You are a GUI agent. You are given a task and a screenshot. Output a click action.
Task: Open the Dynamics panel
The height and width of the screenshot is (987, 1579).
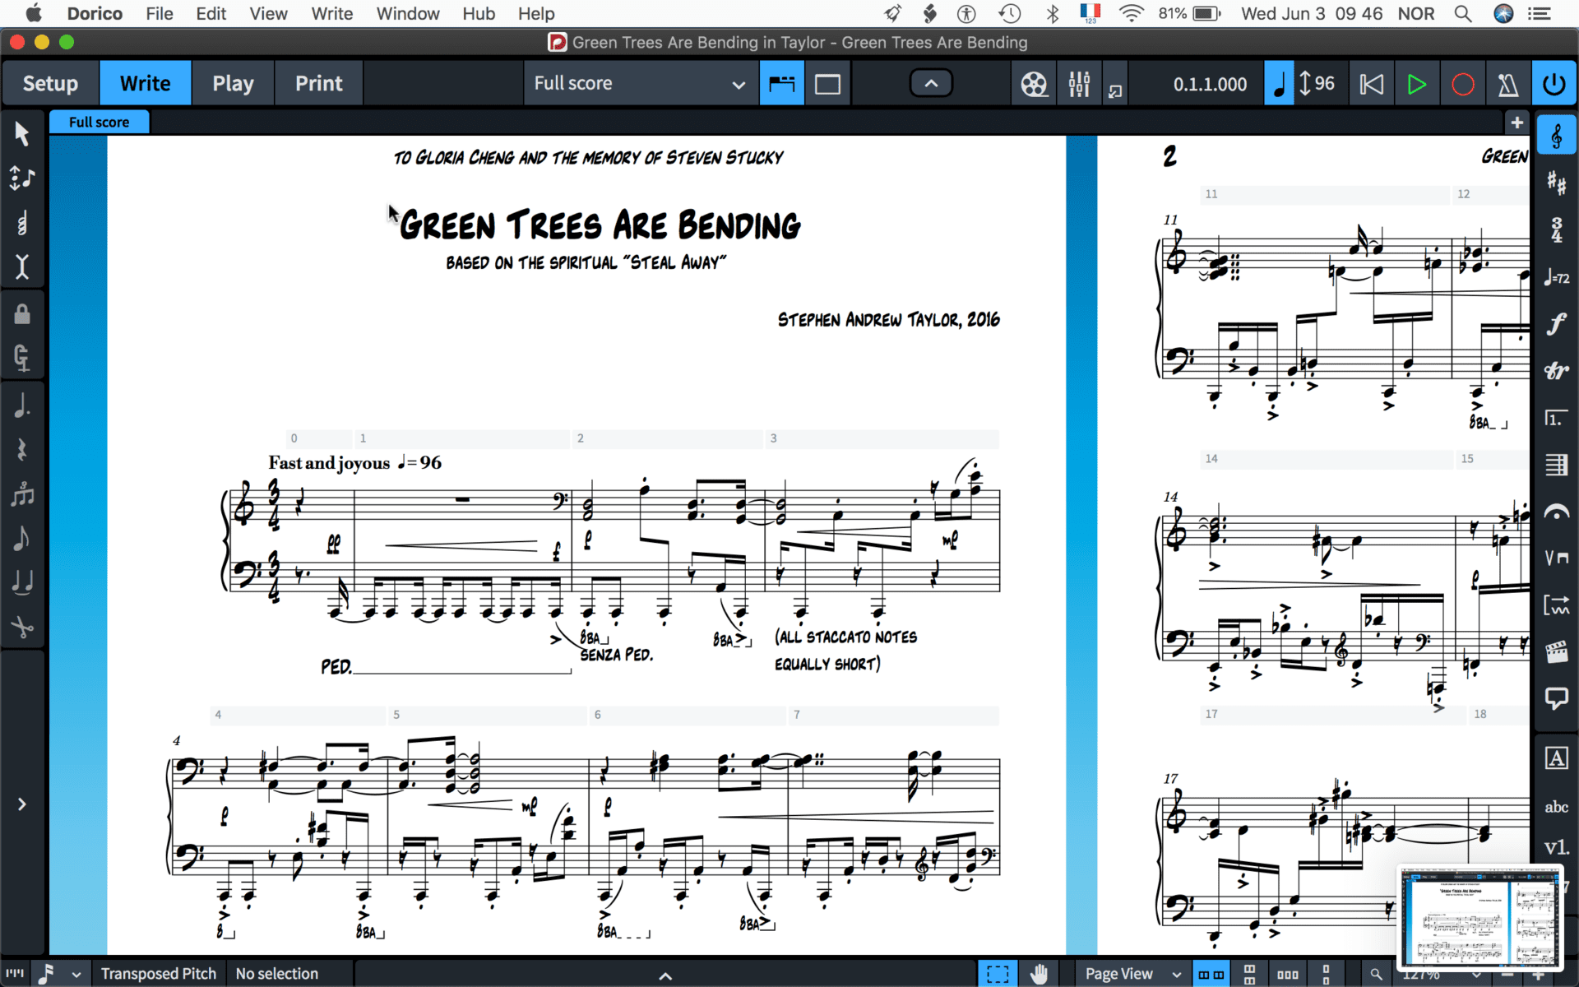[1557, 324]
